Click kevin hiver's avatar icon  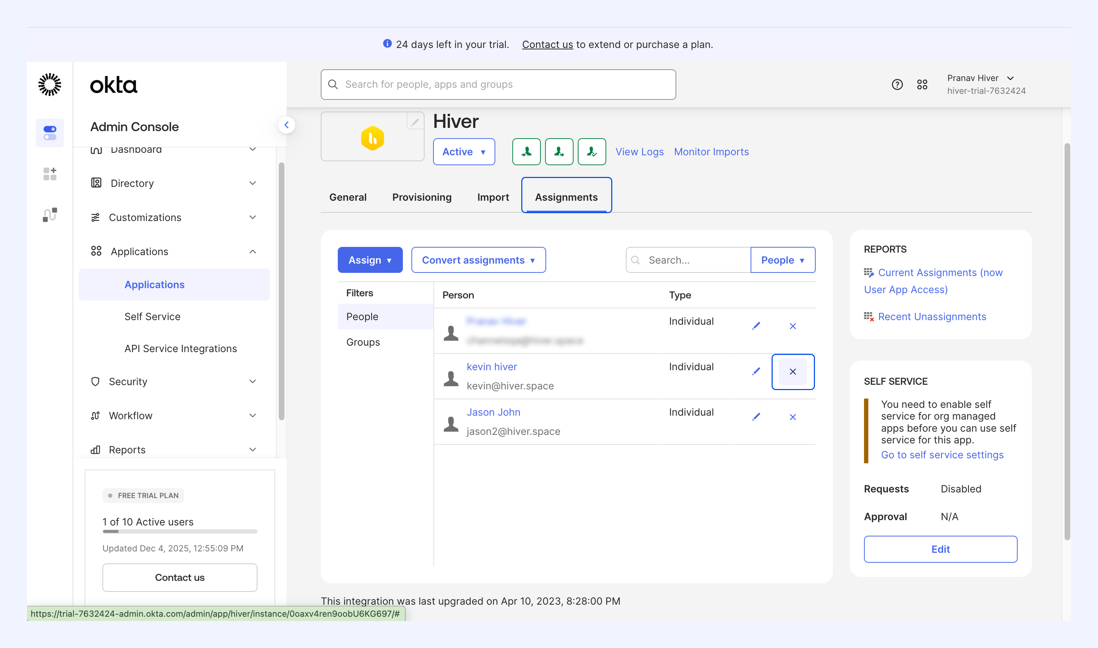[451, 378]
